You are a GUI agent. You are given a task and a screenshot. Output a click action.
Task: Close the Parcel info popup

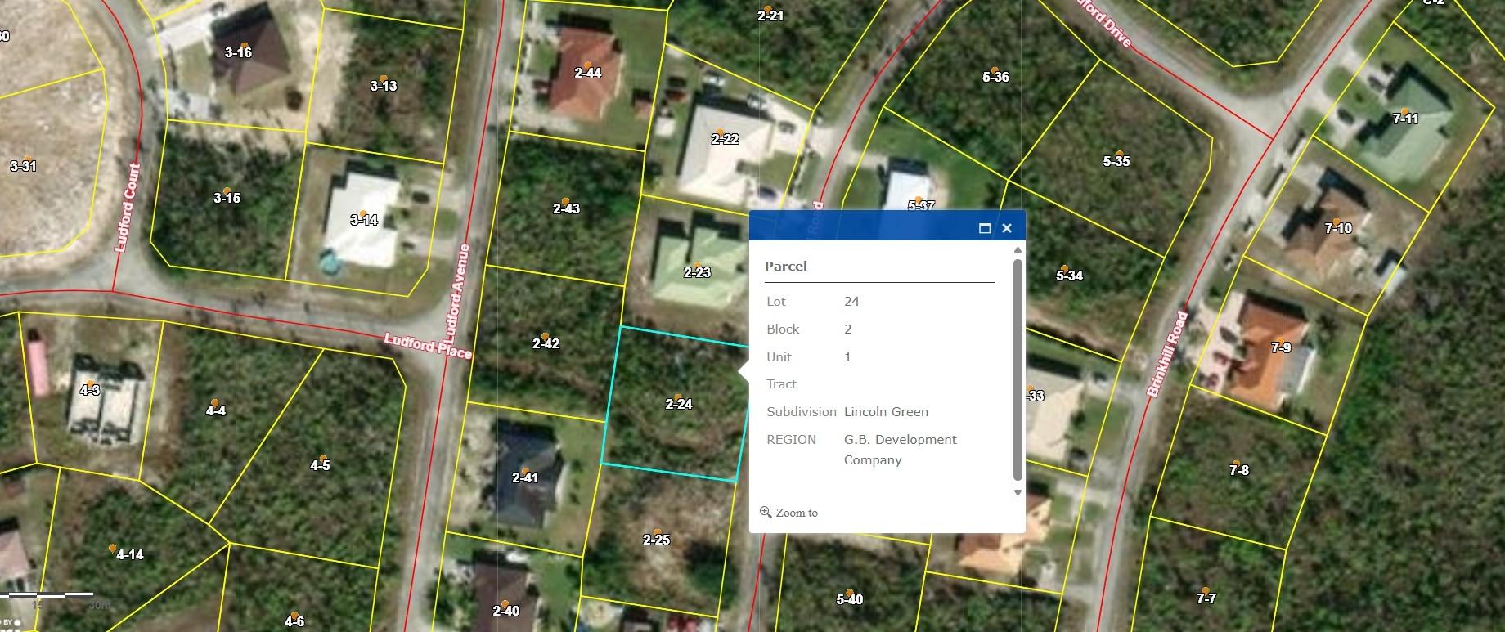(1007, 229)
